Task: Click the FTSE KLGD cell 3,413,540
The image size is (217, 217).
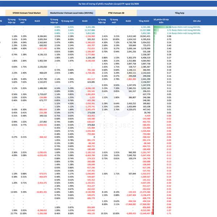Action: (131, 36)
